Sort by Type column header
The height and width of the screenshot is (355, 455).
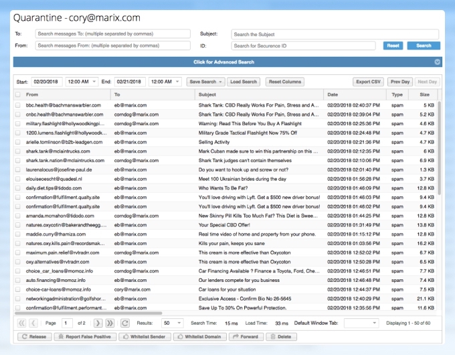[397, 94]
